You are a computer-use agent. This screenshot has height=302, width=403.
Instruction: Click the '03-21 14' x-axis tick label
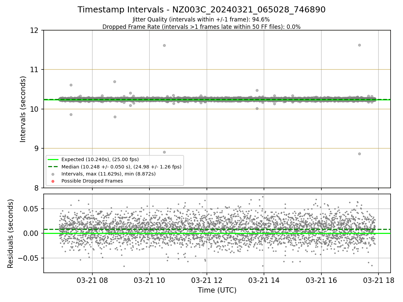point(264,281)
